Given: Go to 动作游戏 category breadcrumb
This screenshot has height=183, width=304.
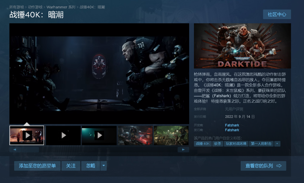Looking at the screenshot, I should (35, 7).
